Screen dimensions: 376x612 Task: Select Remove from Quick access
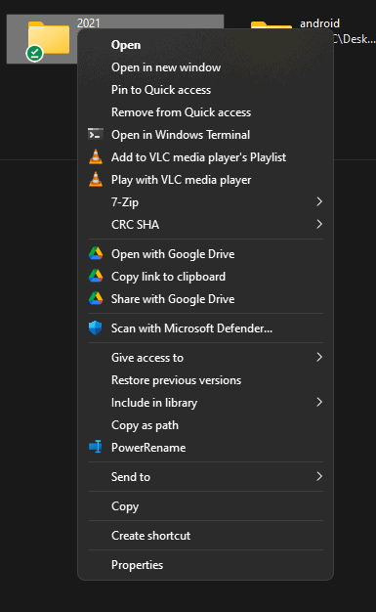click(x=205, y=112)
